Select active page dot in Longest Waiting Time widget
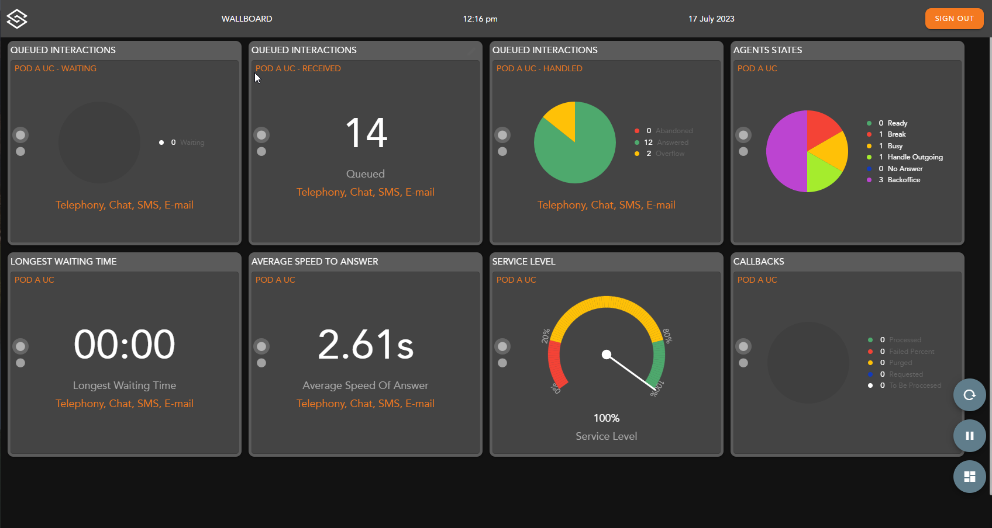This screenshot has width=992, height=528. 20,346
